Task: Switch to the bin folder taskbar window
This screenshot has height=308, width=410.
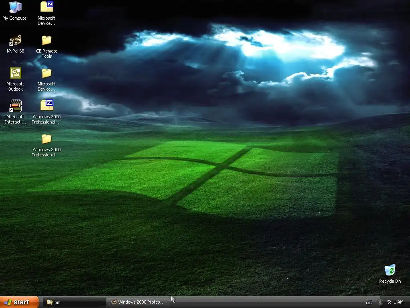Action: 74,302
